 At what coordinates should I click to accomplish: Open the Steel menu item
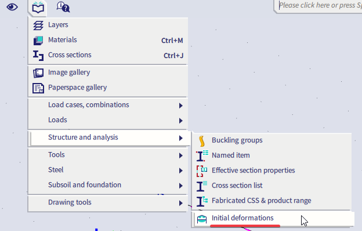tap(108, 170)
